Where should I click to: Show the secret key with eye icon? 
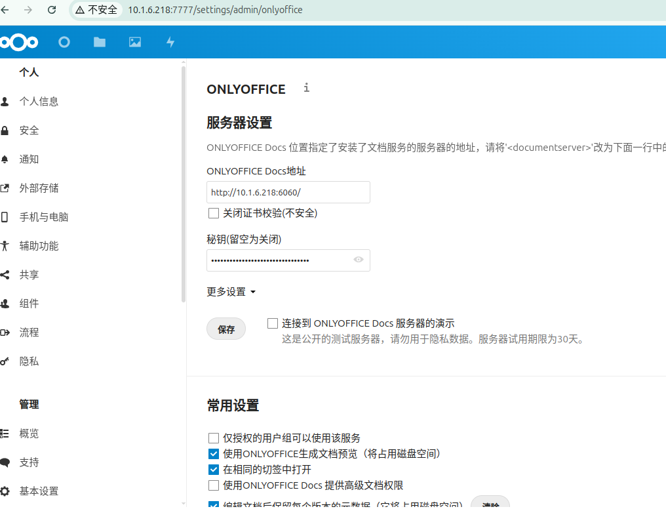[x=359, y=260]
